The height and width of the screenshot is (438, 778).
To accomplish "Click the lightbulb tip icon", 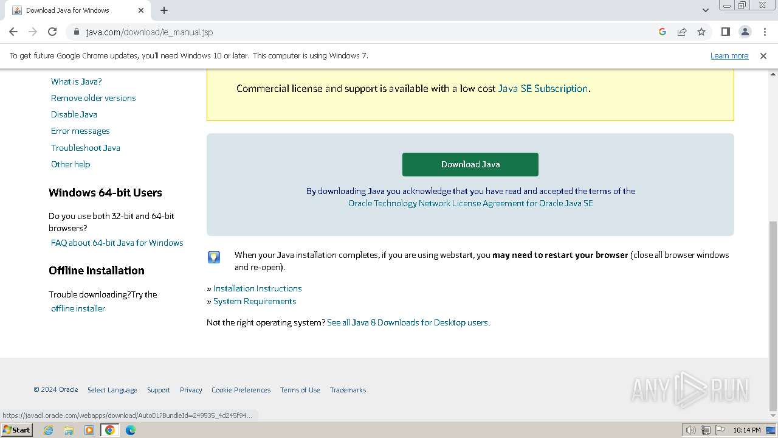I will 214,257.
